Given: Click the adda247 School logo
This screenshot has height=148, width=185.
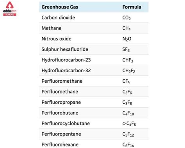Looking at the screenshot, I should 10,9.
